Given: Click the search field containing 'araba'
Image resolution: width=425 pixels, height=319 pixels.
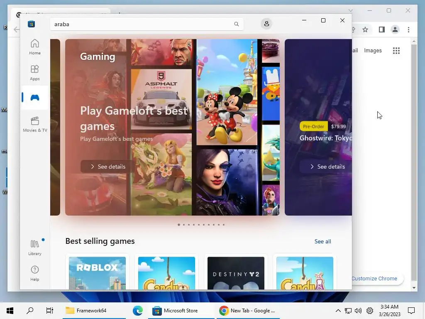Looking at the screenshot, I should pyautogui.click(x=147, y=24).
